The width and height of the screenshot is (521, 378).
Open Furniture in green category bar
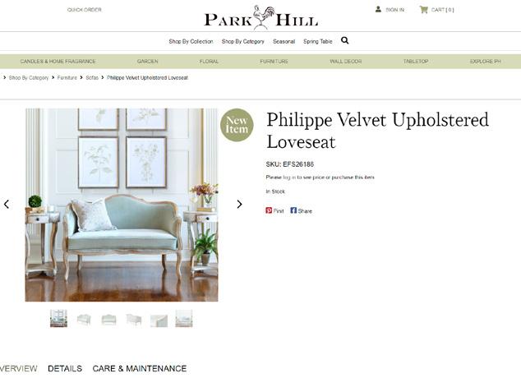tap(274, 62)
